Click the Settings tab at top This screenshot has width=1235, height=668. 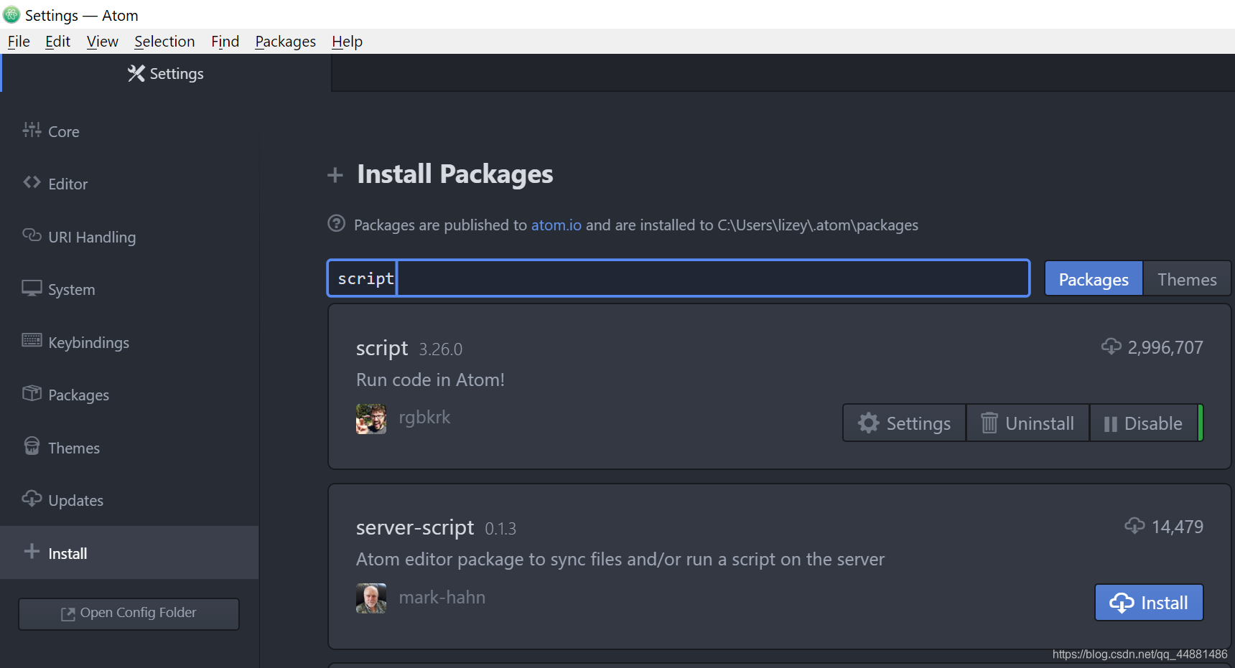(166, 73)
